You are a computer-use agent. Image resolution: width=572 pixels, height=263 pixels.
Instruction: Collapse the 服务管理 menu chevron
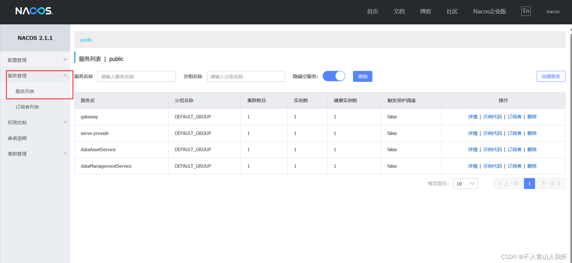tap(65, 75)
